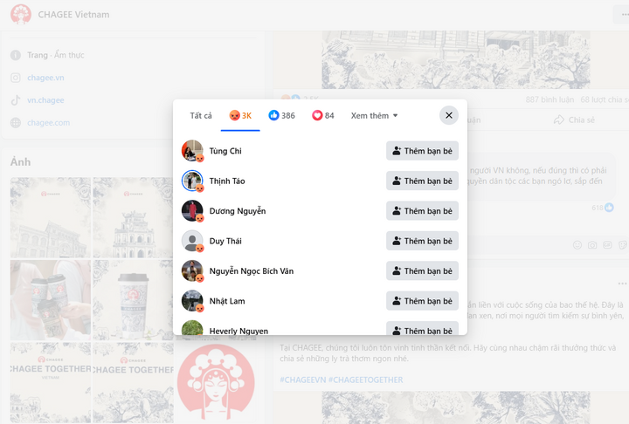Click Thêm bạn bè beside Duy Thái
Viewport: 629px width, 424px height.
[422, 241]
